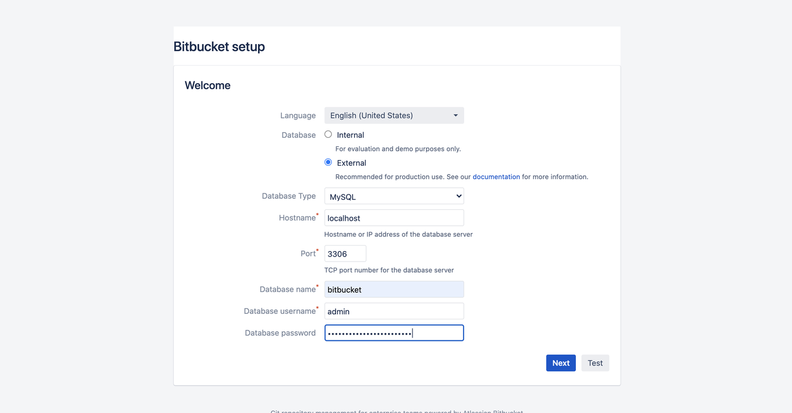Click the Database username field
The width and height of the screenshot is (792, 413).
[x=394, y=311]
